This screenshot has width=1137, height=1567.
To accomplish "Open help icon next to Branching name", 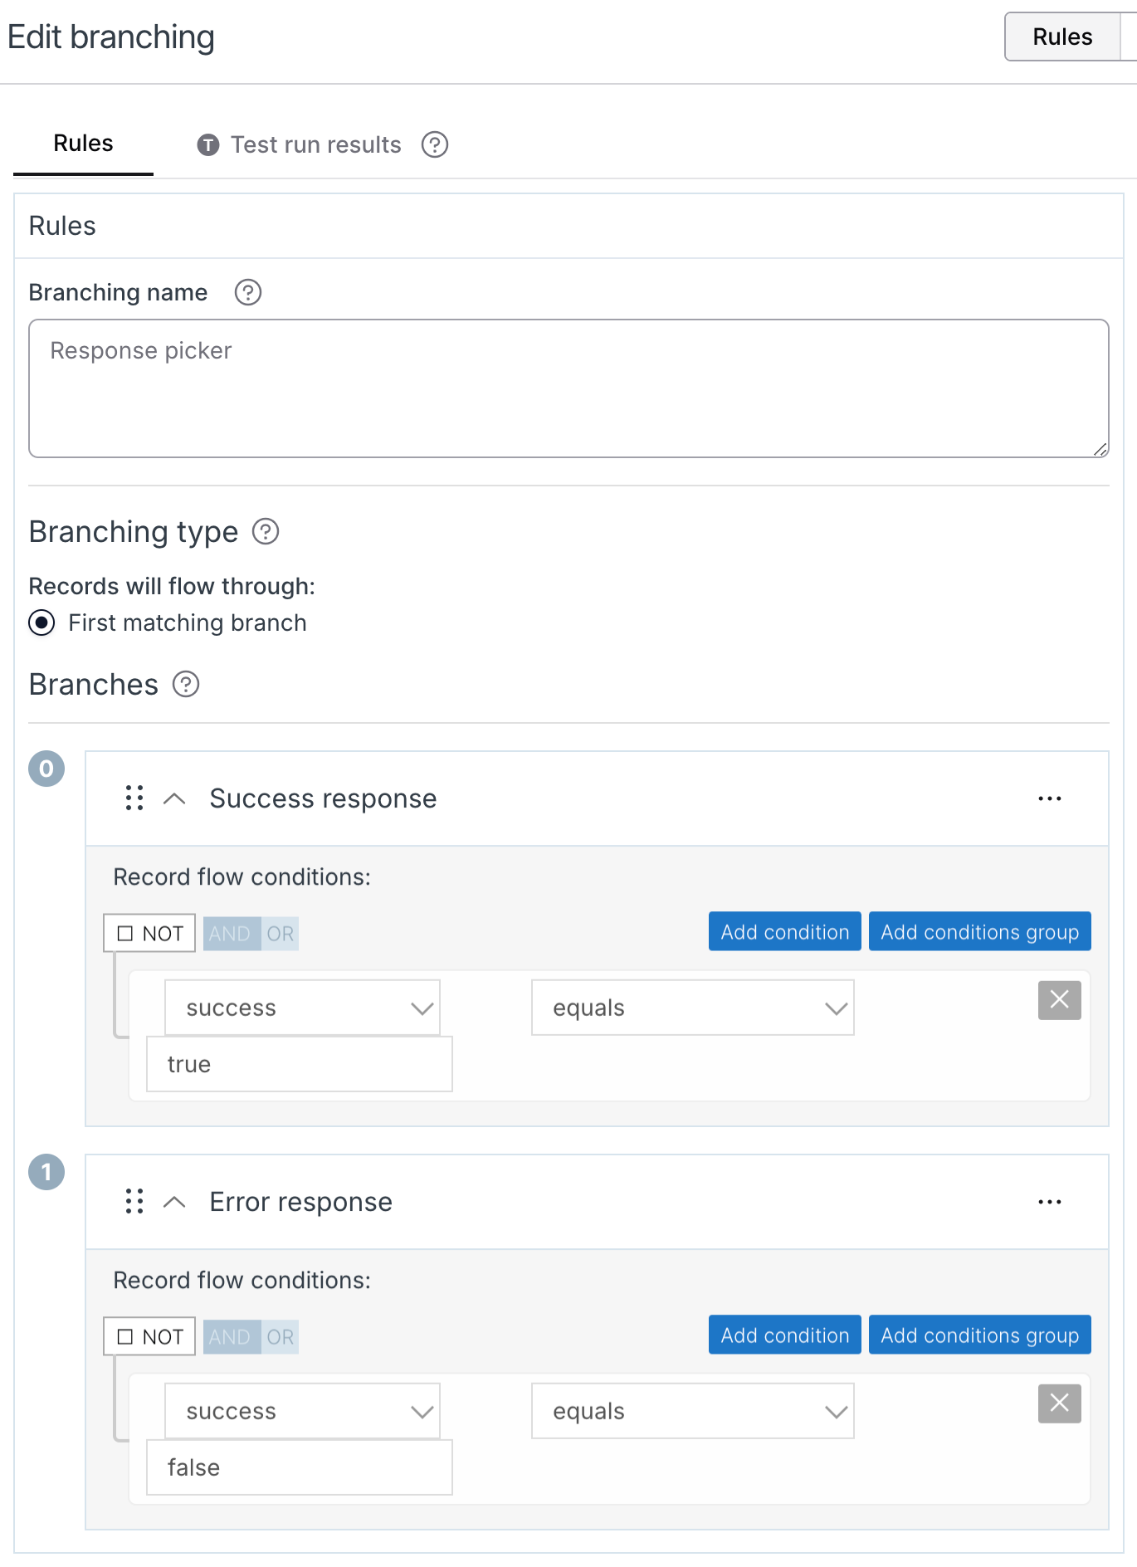I will click(248, 292).
